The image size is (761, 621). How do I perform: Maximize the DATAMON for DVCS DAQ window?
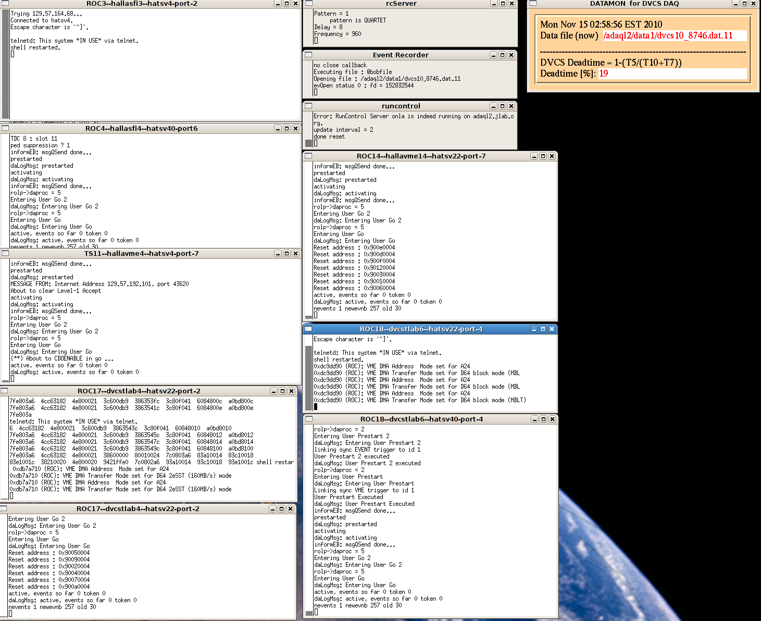pyautogui.click(x=745, y=4)
